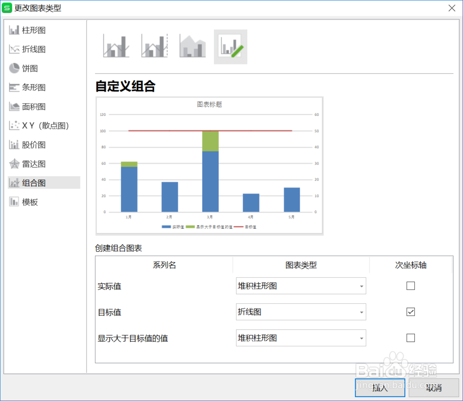Select the column-line on secondary axis icon

coord(155,46)
